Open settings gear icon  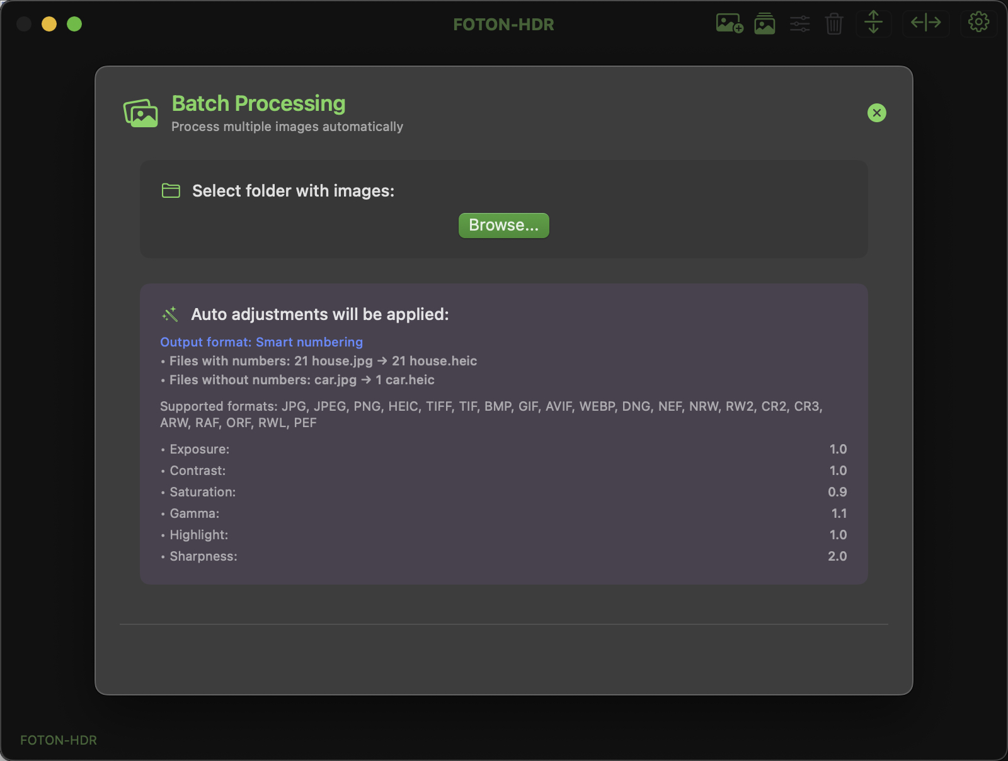tap(978, 23)
